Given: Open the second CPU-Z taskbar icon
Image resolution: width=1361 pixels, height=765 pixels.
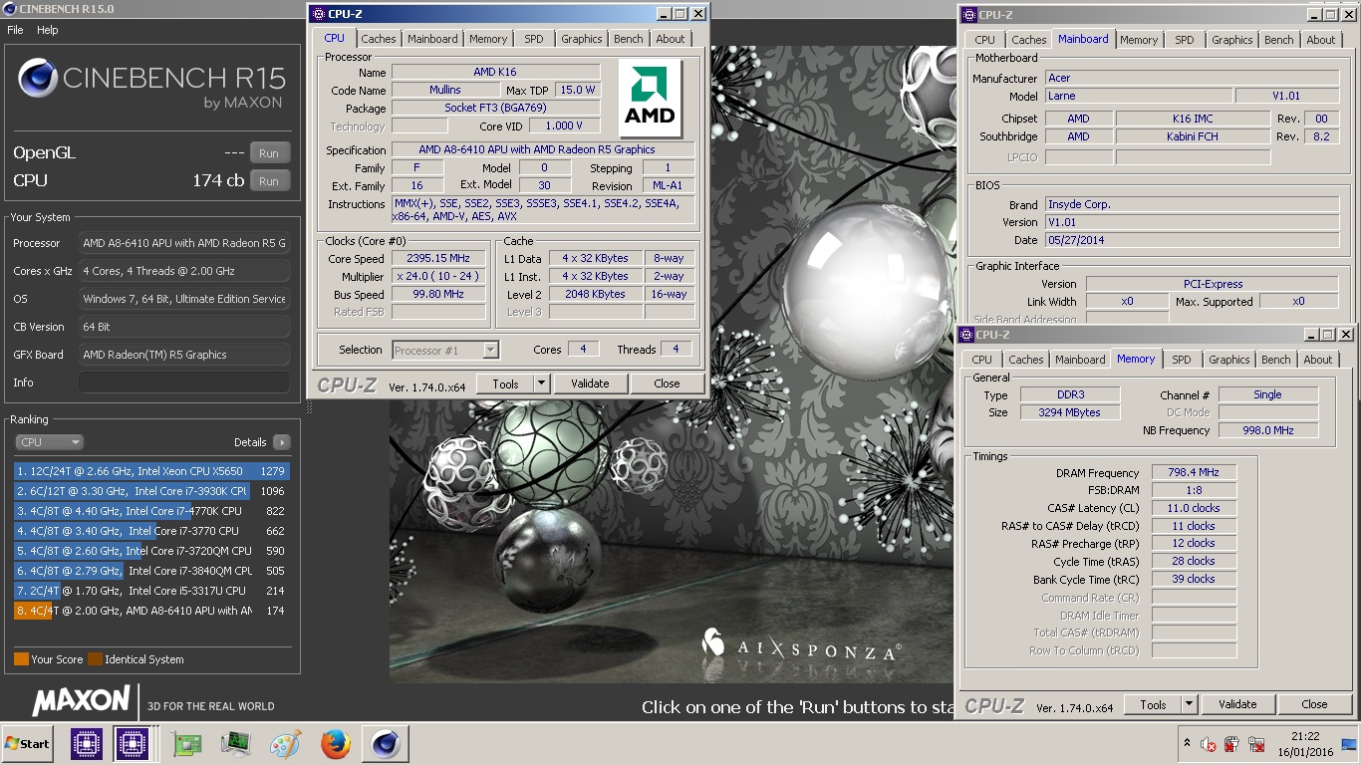Looking at the screenshot, I should click(x=133, y=744).
